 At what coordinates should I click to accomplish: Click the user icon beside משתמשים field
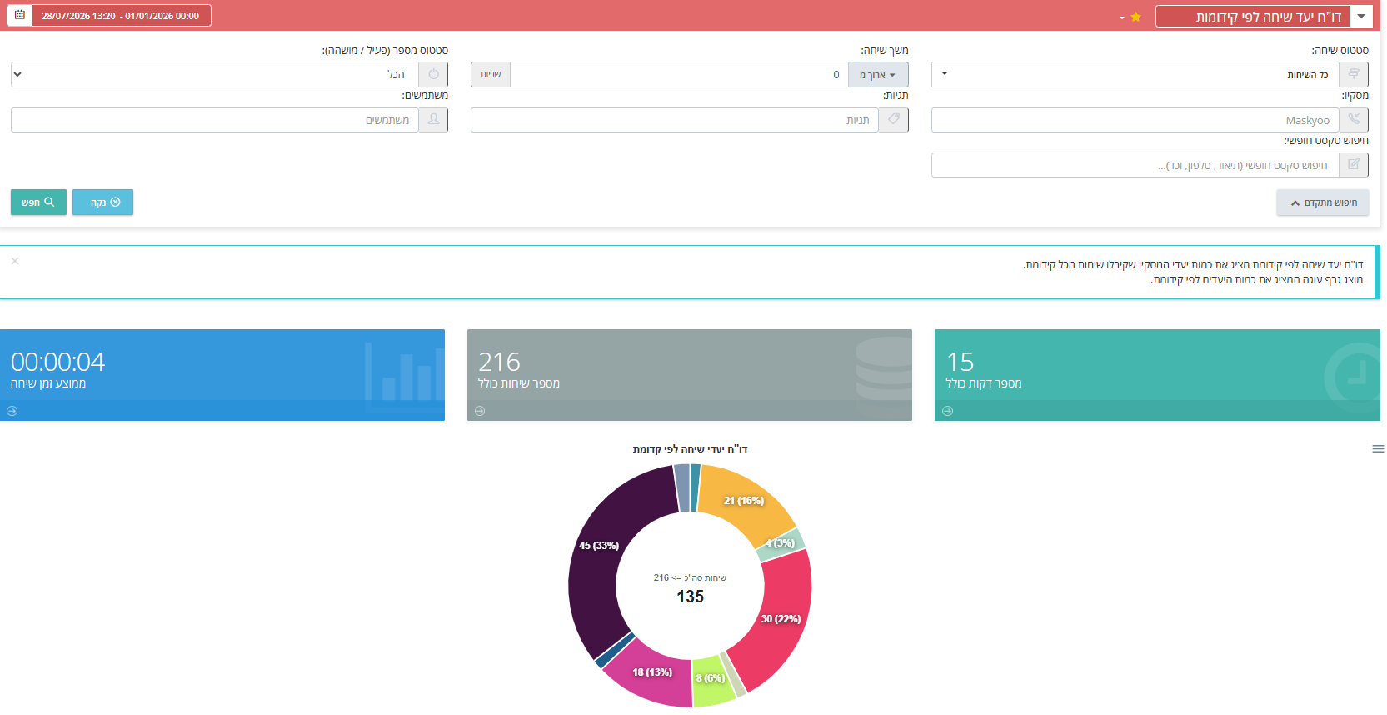433,120
